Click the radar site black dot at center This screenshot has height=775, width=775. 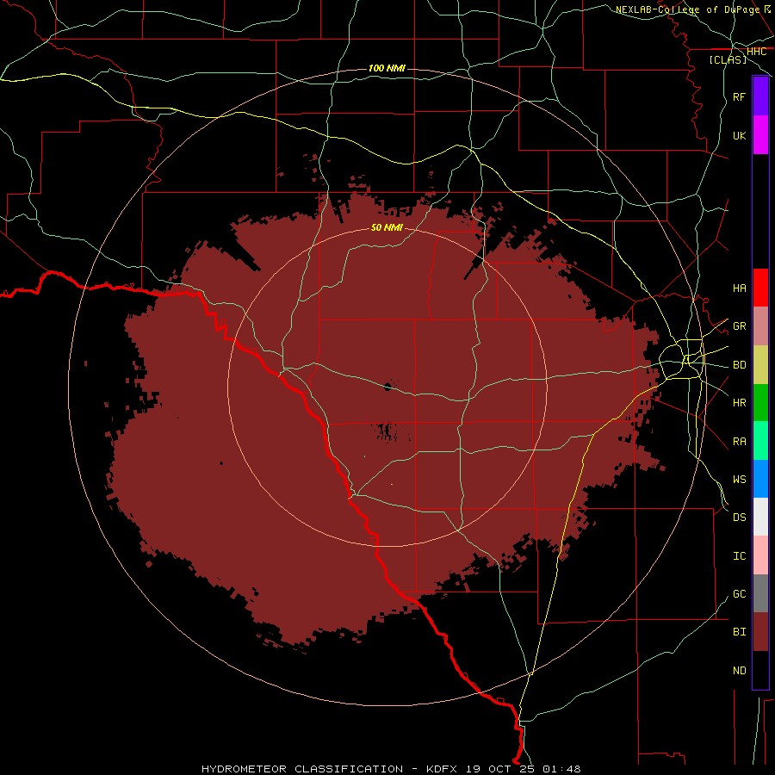[388, 387]
